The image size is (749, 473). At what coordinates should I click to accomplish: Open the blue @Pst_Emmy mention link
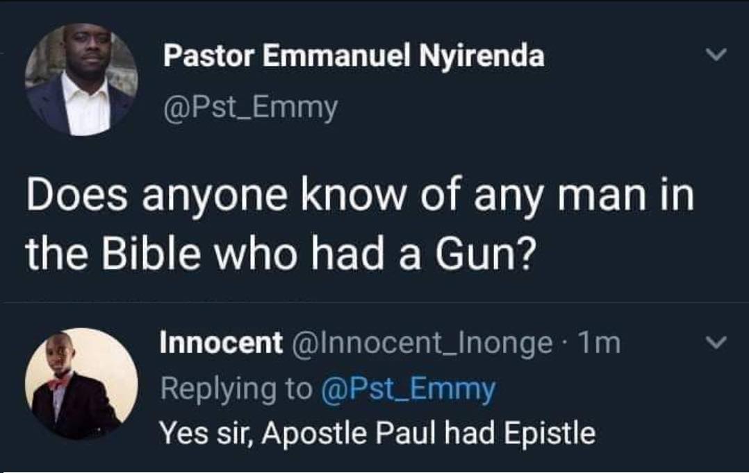[409, 390]
